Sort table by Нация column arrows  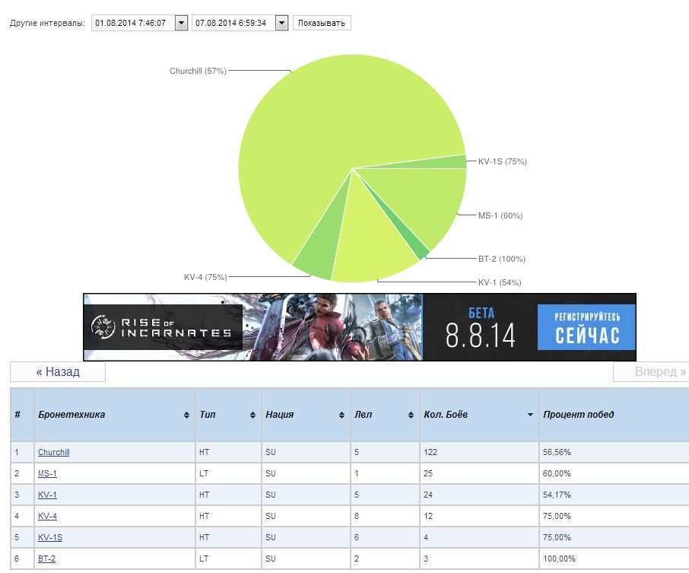pos(341,415)
